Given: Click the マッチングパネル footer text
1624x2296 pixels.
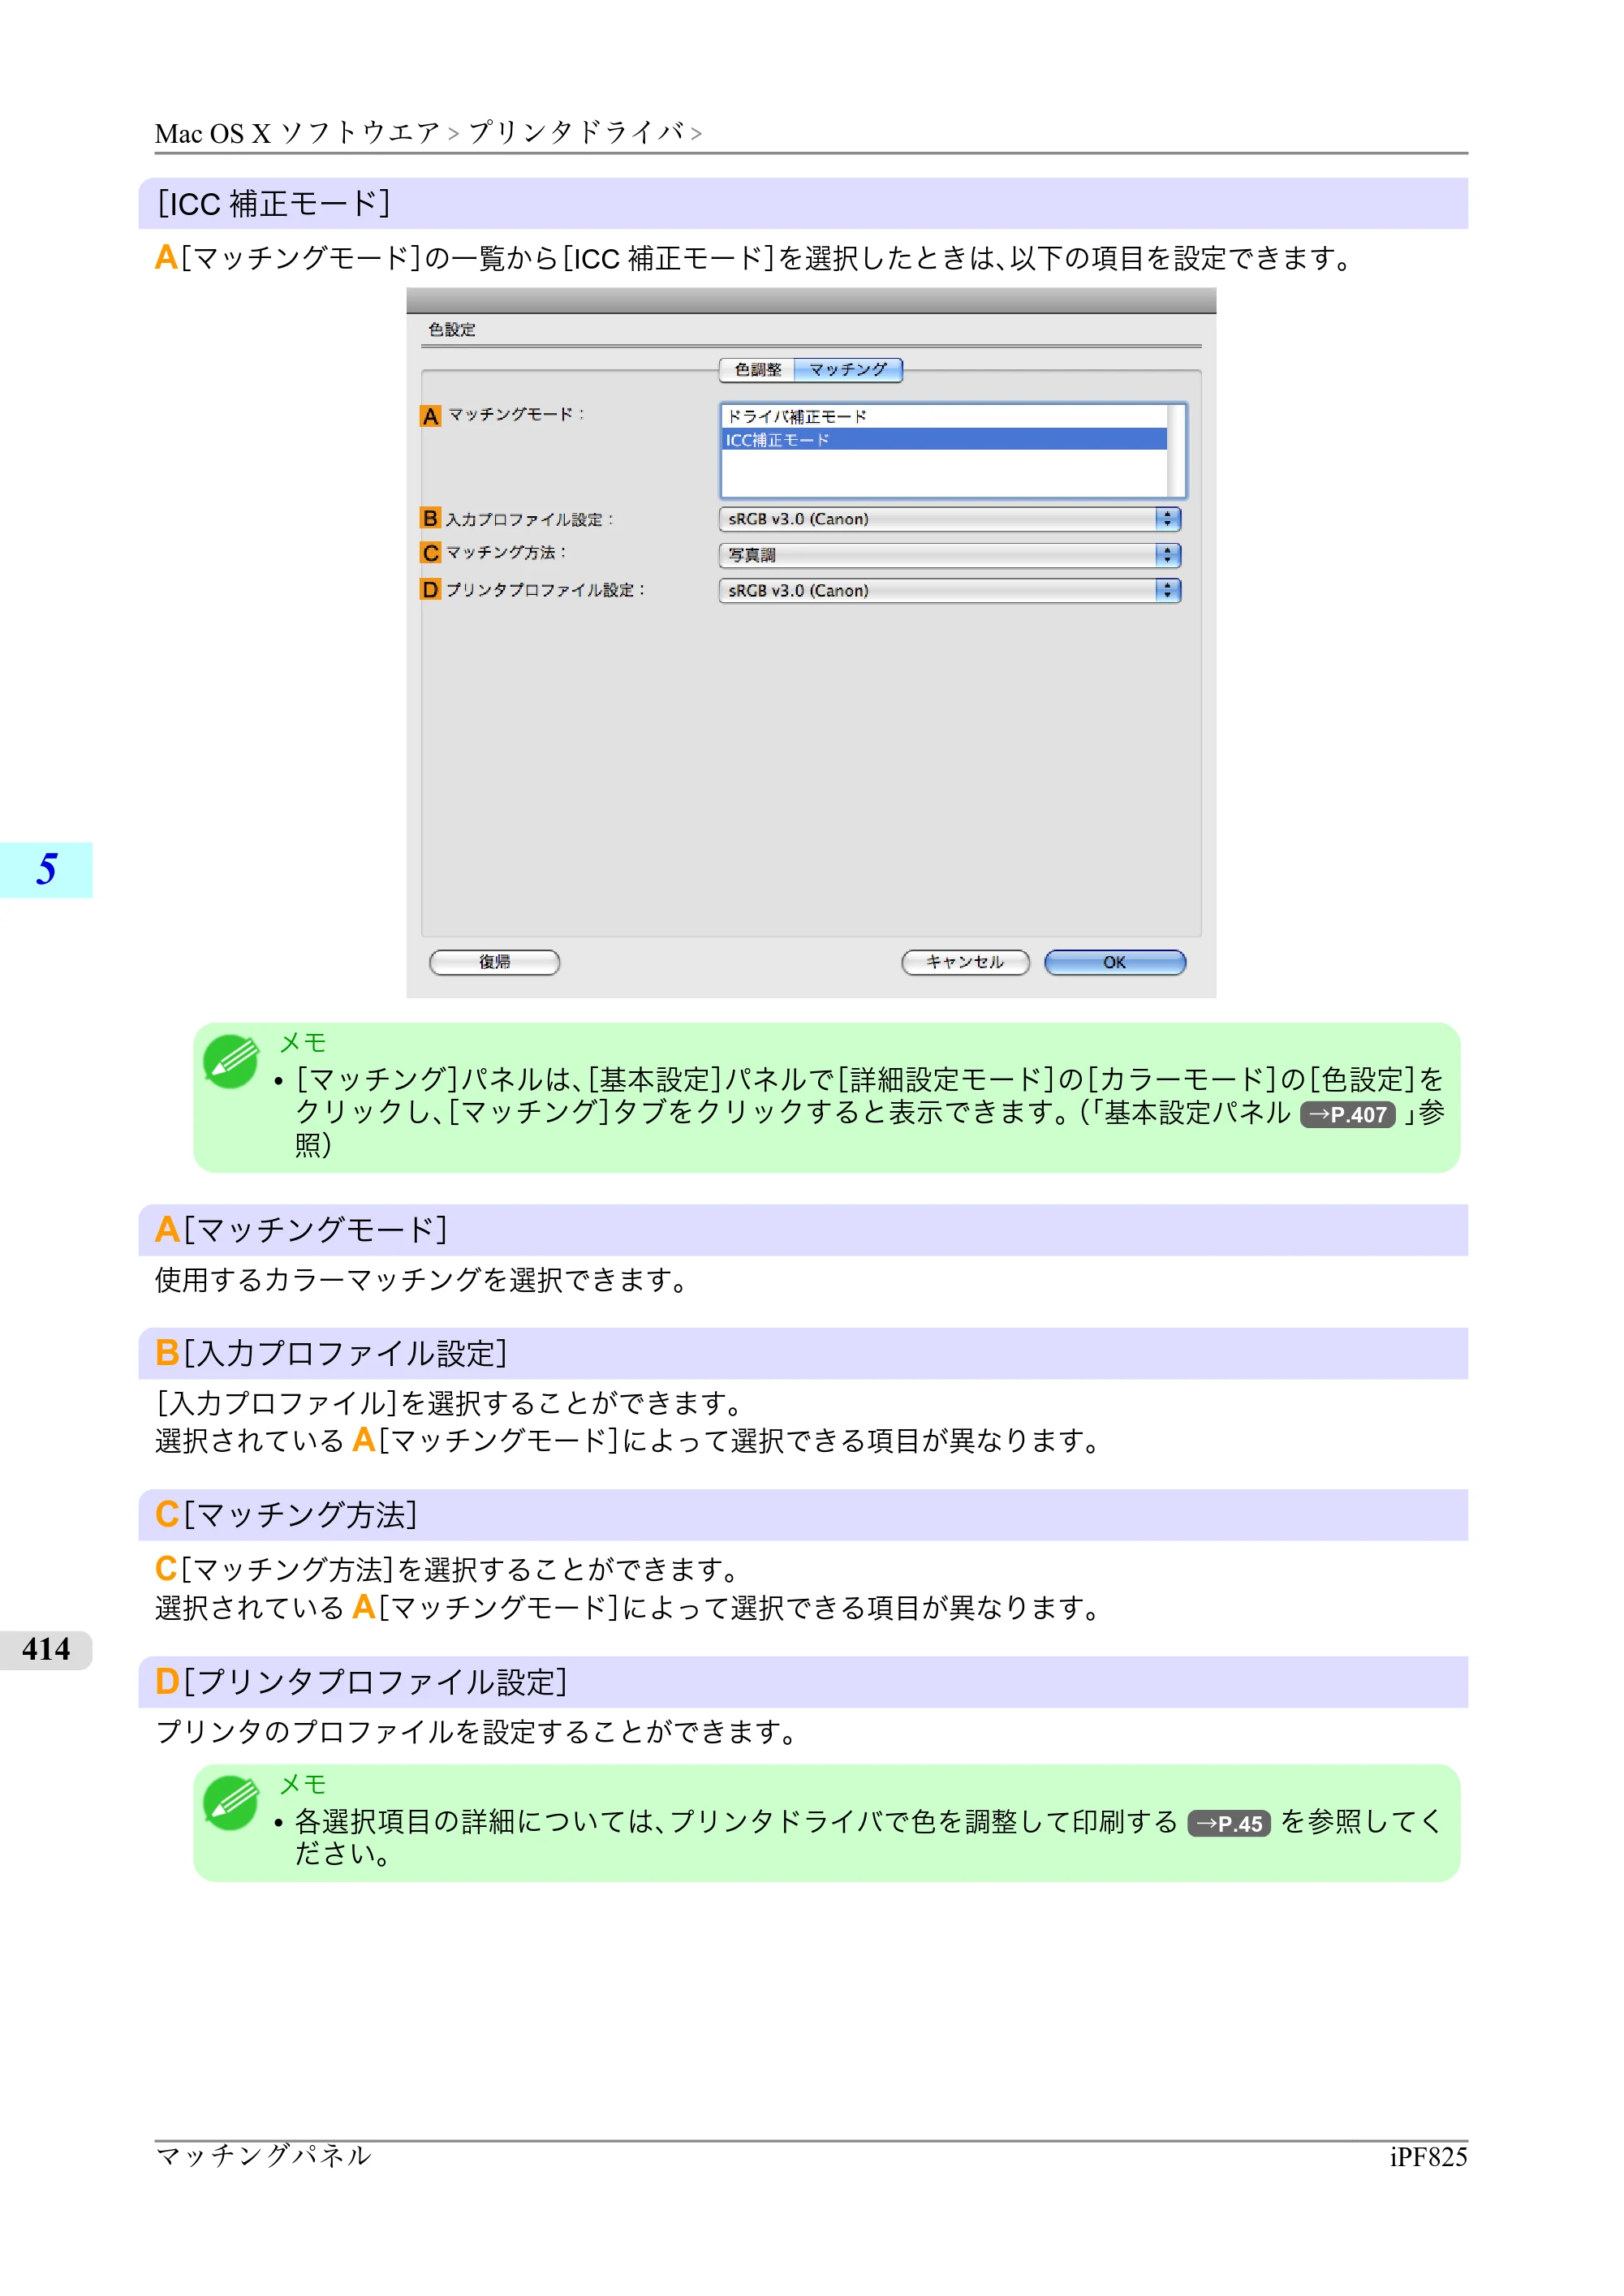Looking at the screenshot, I should 263,2156.
